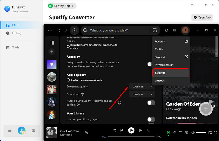
Task: Start a Private session
Action: [171, 65]
